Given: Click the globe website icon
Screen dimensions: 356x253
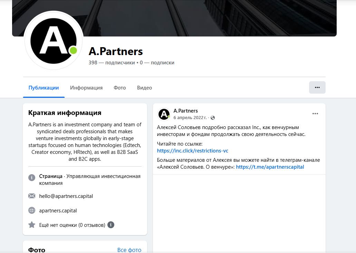Looking at the screenshot, I should [32, 210].
